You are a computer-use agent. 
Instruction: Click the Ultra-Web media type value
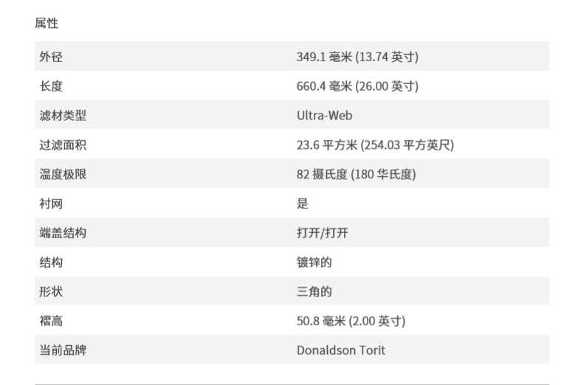[x=324, y=116]
